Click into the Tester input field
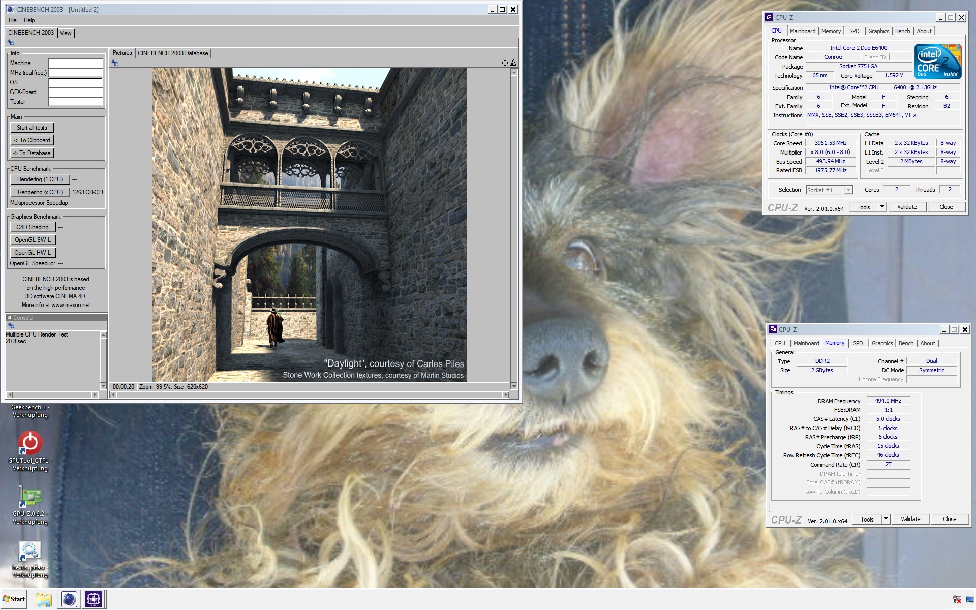 76,102
